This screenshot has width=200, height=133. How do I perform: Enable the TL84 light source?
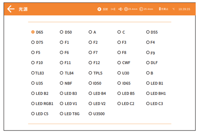pyautogui.click(x=61, y=73)
